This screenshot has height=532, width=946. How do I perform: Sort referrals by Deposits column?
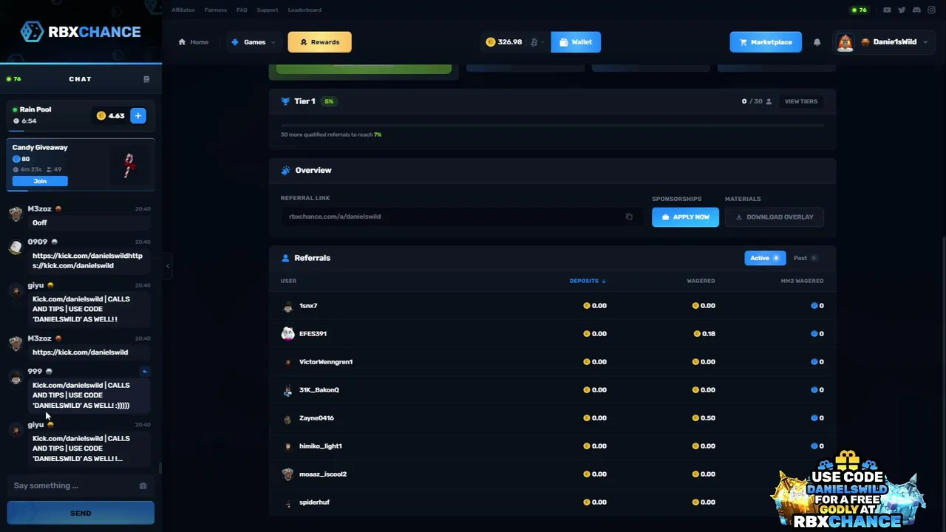click(588, 281)
